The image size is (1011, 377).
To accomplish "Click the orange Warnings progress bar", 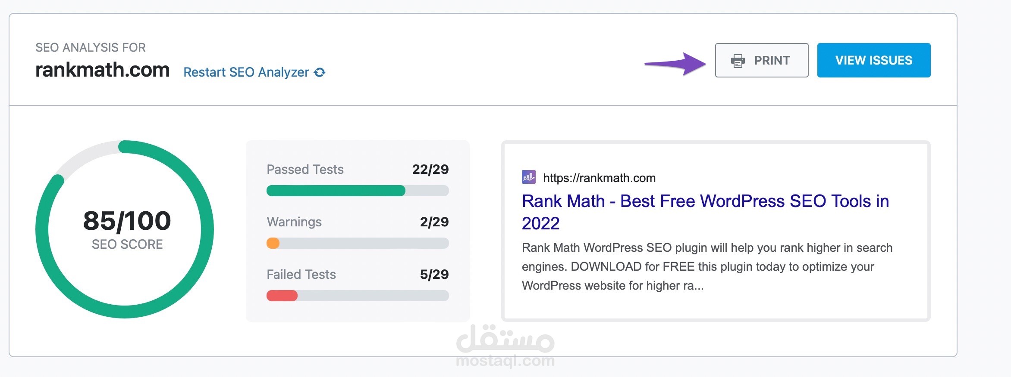I will [x=273, y=243].
